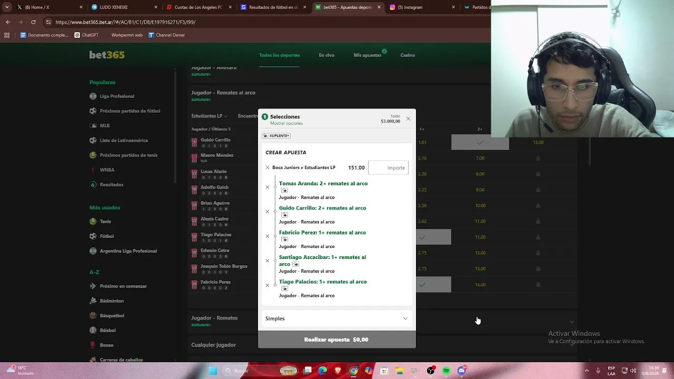674x379 pixels.
Task: Click the Resultados icon in sidebar
Action: click(93, 185)
